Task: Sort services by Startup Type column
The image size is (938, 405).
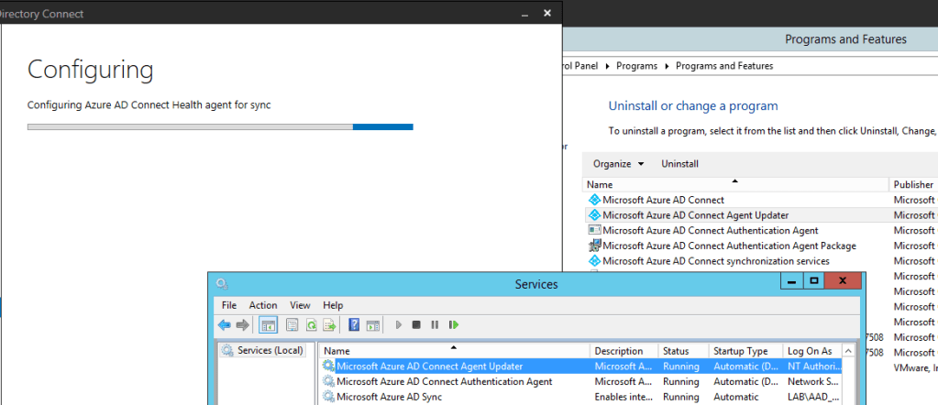Action: pos(741,351)
